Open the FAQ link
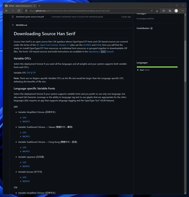 98,45
